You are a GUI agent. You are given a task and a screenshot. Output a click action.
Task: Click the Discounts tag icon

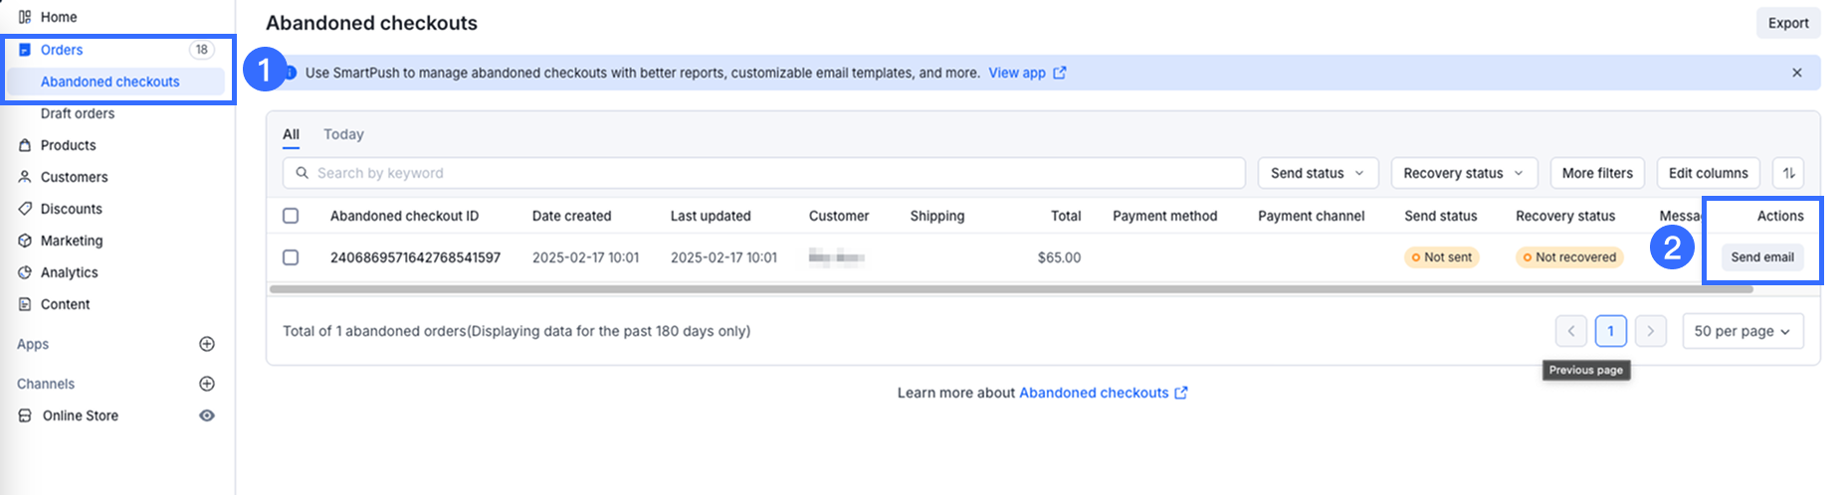click(25, 209)
